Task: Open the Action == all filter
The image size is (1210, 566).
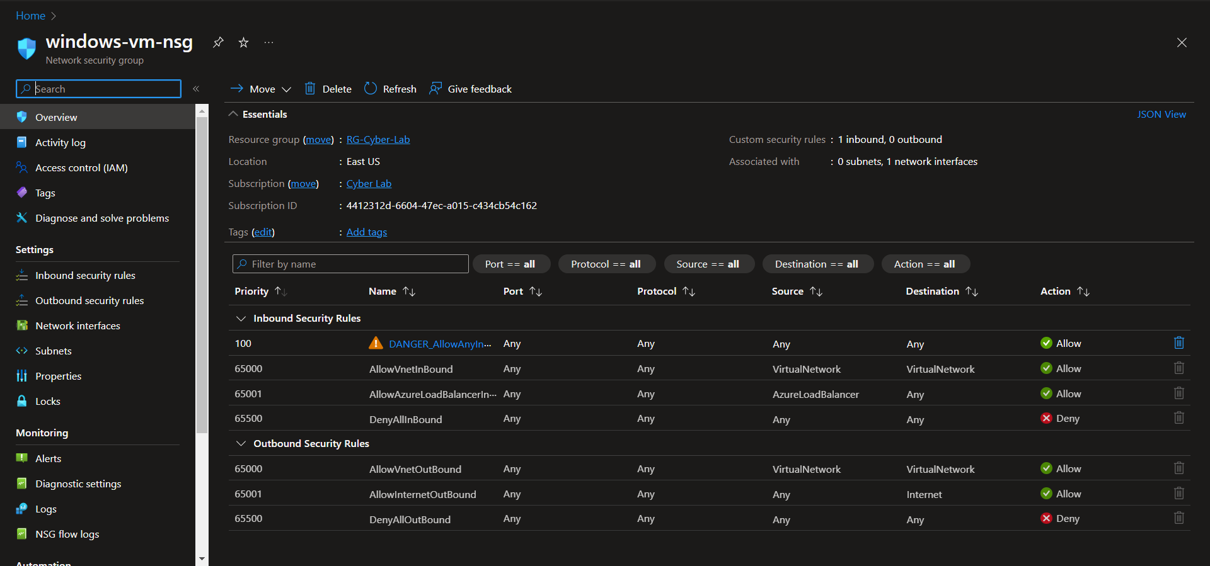Action: tap(925, 264)
